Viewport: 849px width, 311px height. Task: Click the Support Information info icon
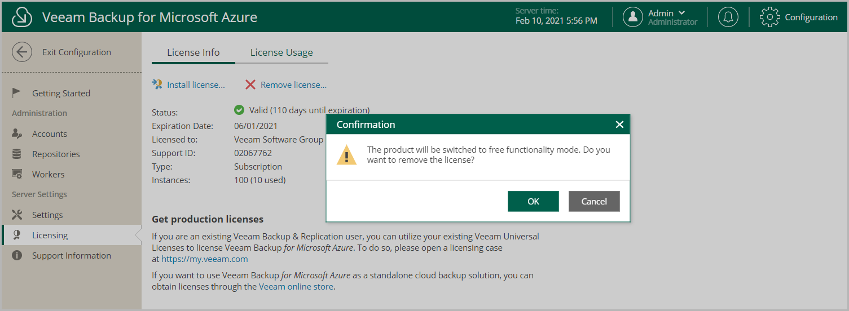[x=17, y=255]
